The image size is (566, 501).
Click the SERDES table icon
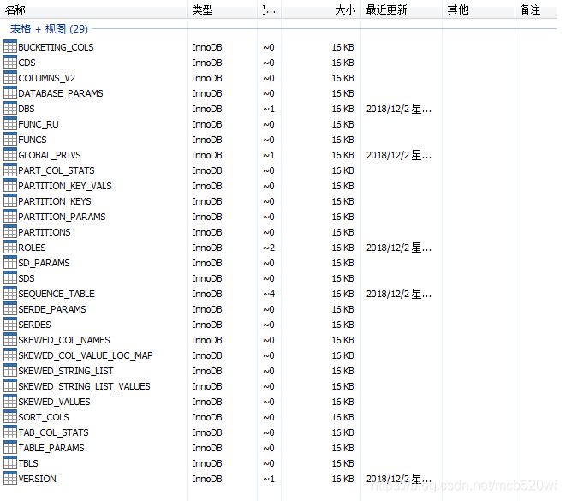10,324
